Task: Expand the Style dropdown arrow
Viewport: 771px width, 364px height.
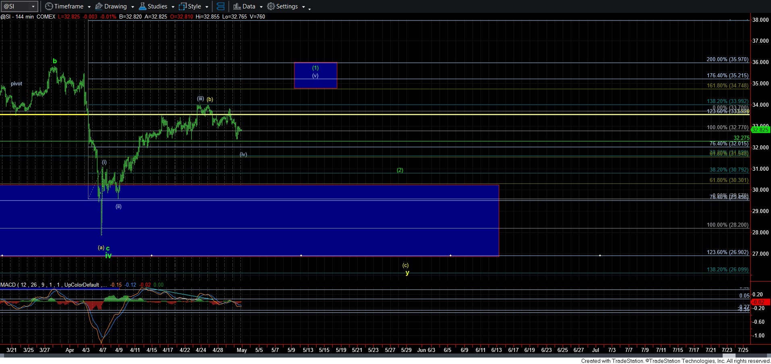Action: click(x=207, y=7)
